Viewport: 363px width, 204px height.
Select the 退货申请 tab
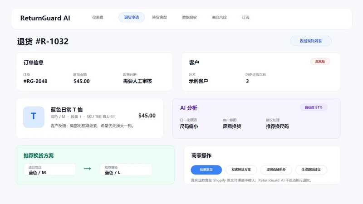pyautogui.click(x=132, y=17)
